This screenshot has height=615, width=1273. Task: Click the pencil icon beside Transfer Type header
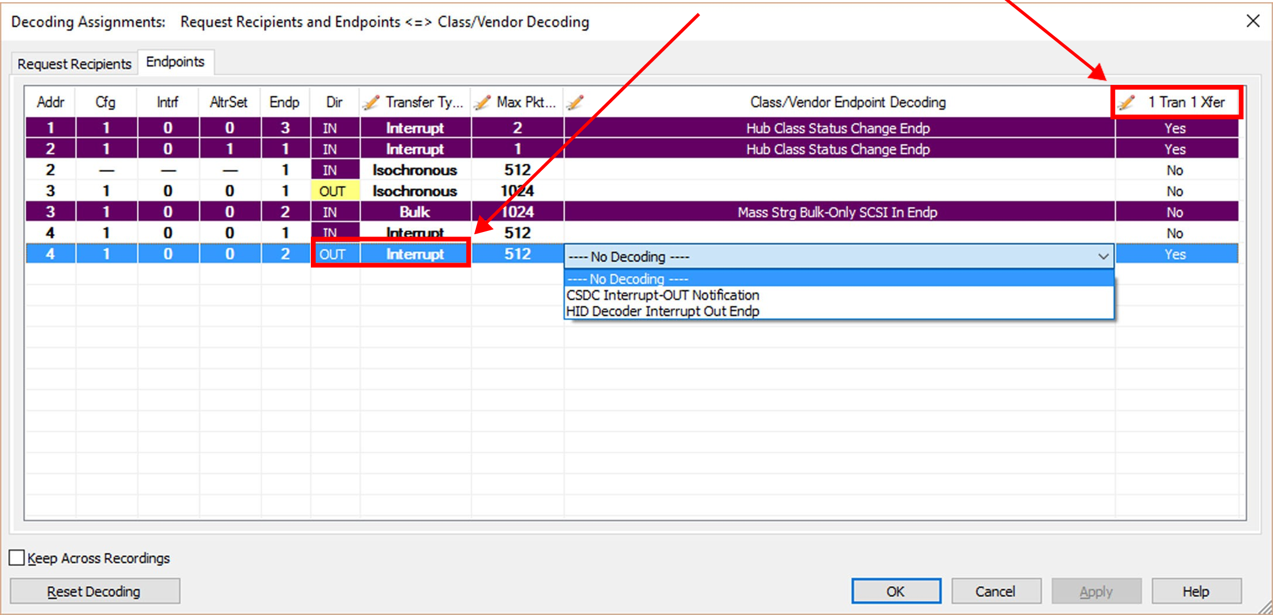(x=371, y=102)
